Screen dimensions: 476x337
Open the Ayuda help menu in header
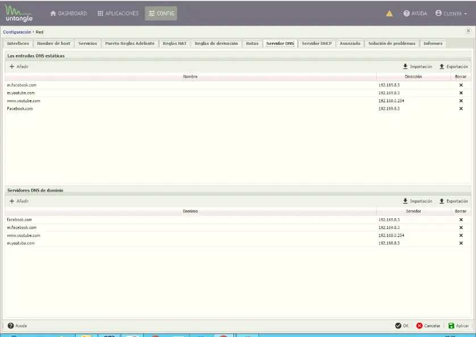tap(415, 14)
